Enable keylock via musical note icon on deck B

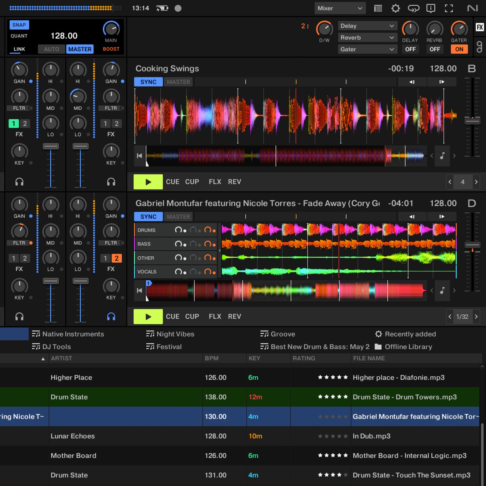pyautogui.click(x=442, y=156)
